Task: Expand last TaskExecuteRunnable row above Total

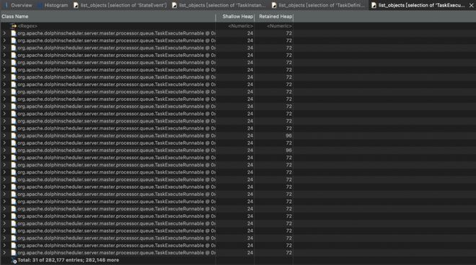Action: 4,253
